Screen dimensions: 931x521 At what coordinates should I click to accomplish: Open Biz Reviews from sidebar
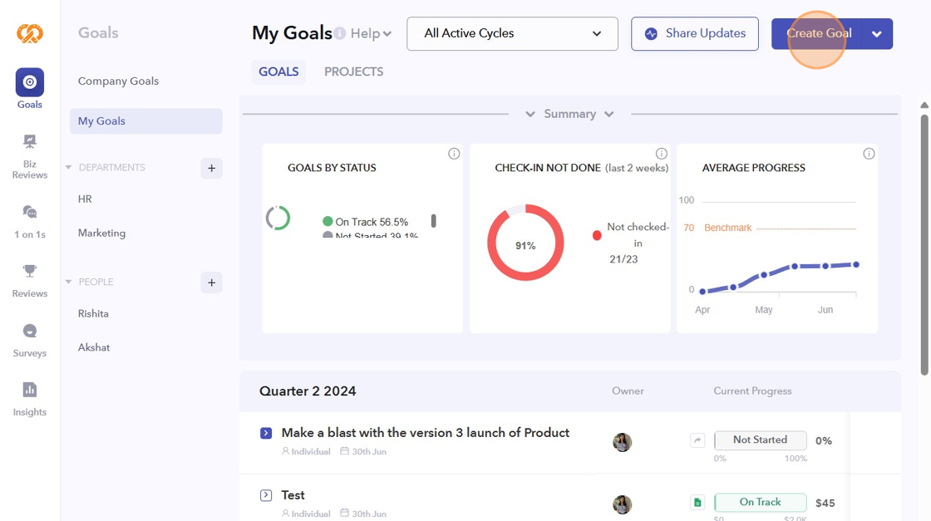(x=30, y=155)
